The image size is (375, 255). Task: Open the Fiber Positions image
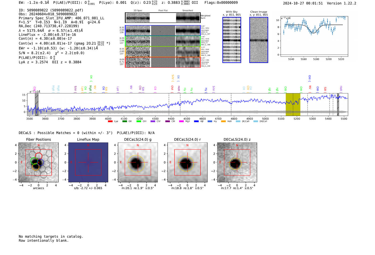(39, 162)
